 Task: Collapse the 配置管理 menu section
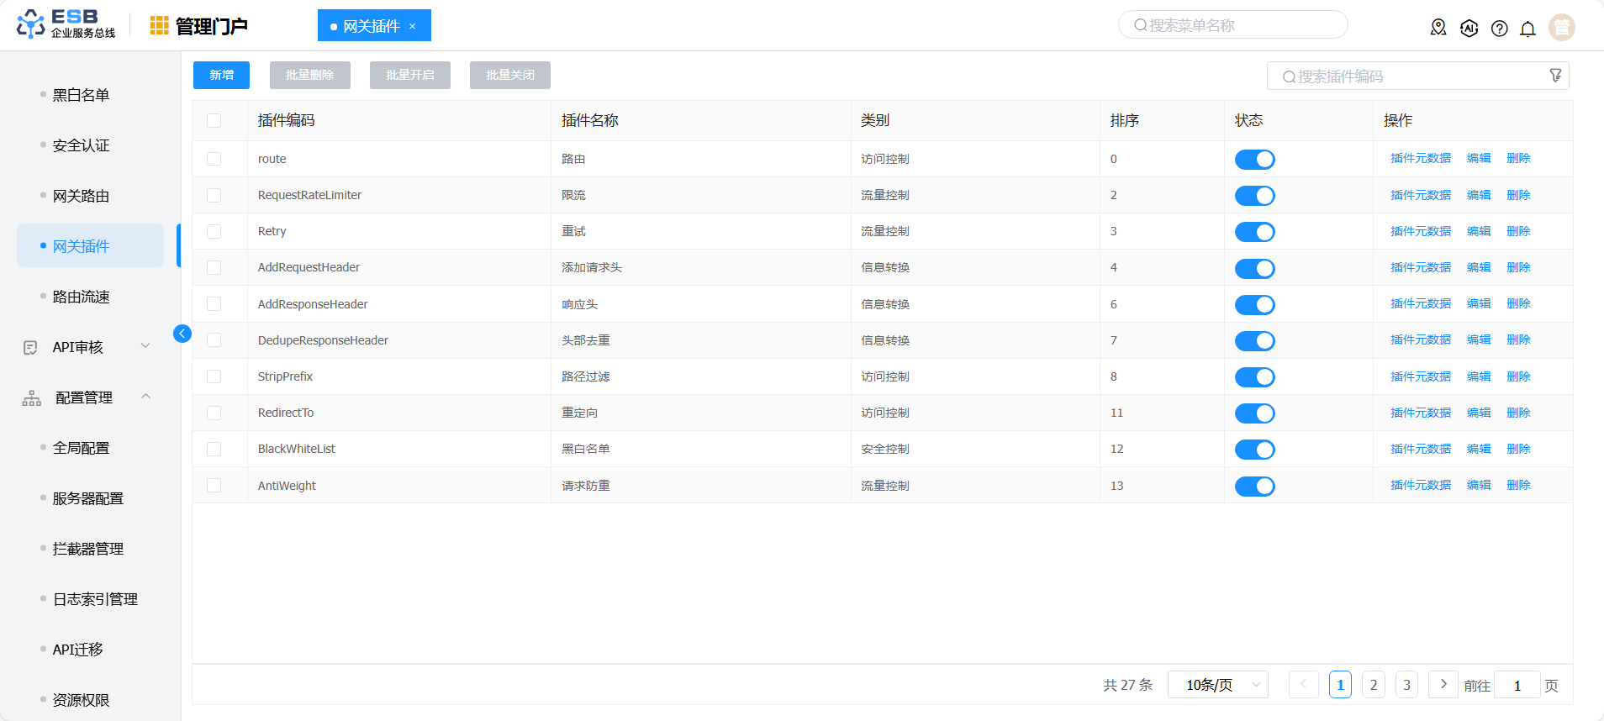(x=84, y=397)
